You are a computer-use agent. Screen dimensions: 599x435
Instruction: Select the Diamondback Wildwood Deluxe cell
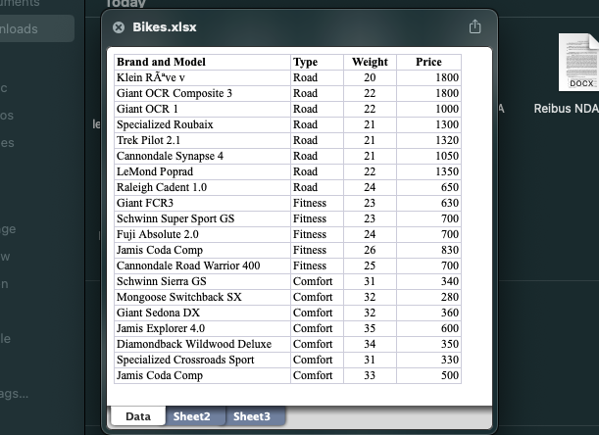(x=203, y=344)
